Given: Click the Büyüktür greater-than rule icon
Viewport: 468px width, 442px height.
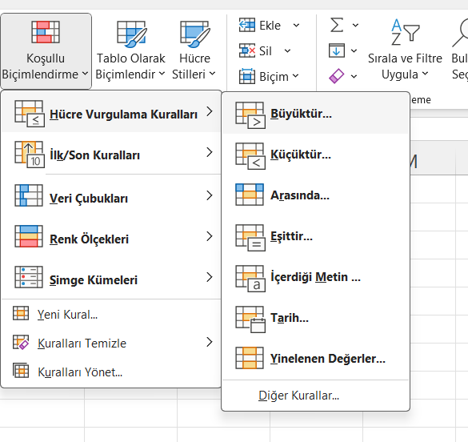Looking at the screenshot, I should point(250,115).
